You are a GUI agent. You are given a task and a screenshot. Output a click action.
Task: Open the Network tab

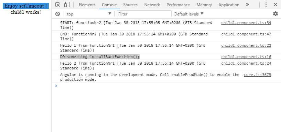tap(152, 5)
